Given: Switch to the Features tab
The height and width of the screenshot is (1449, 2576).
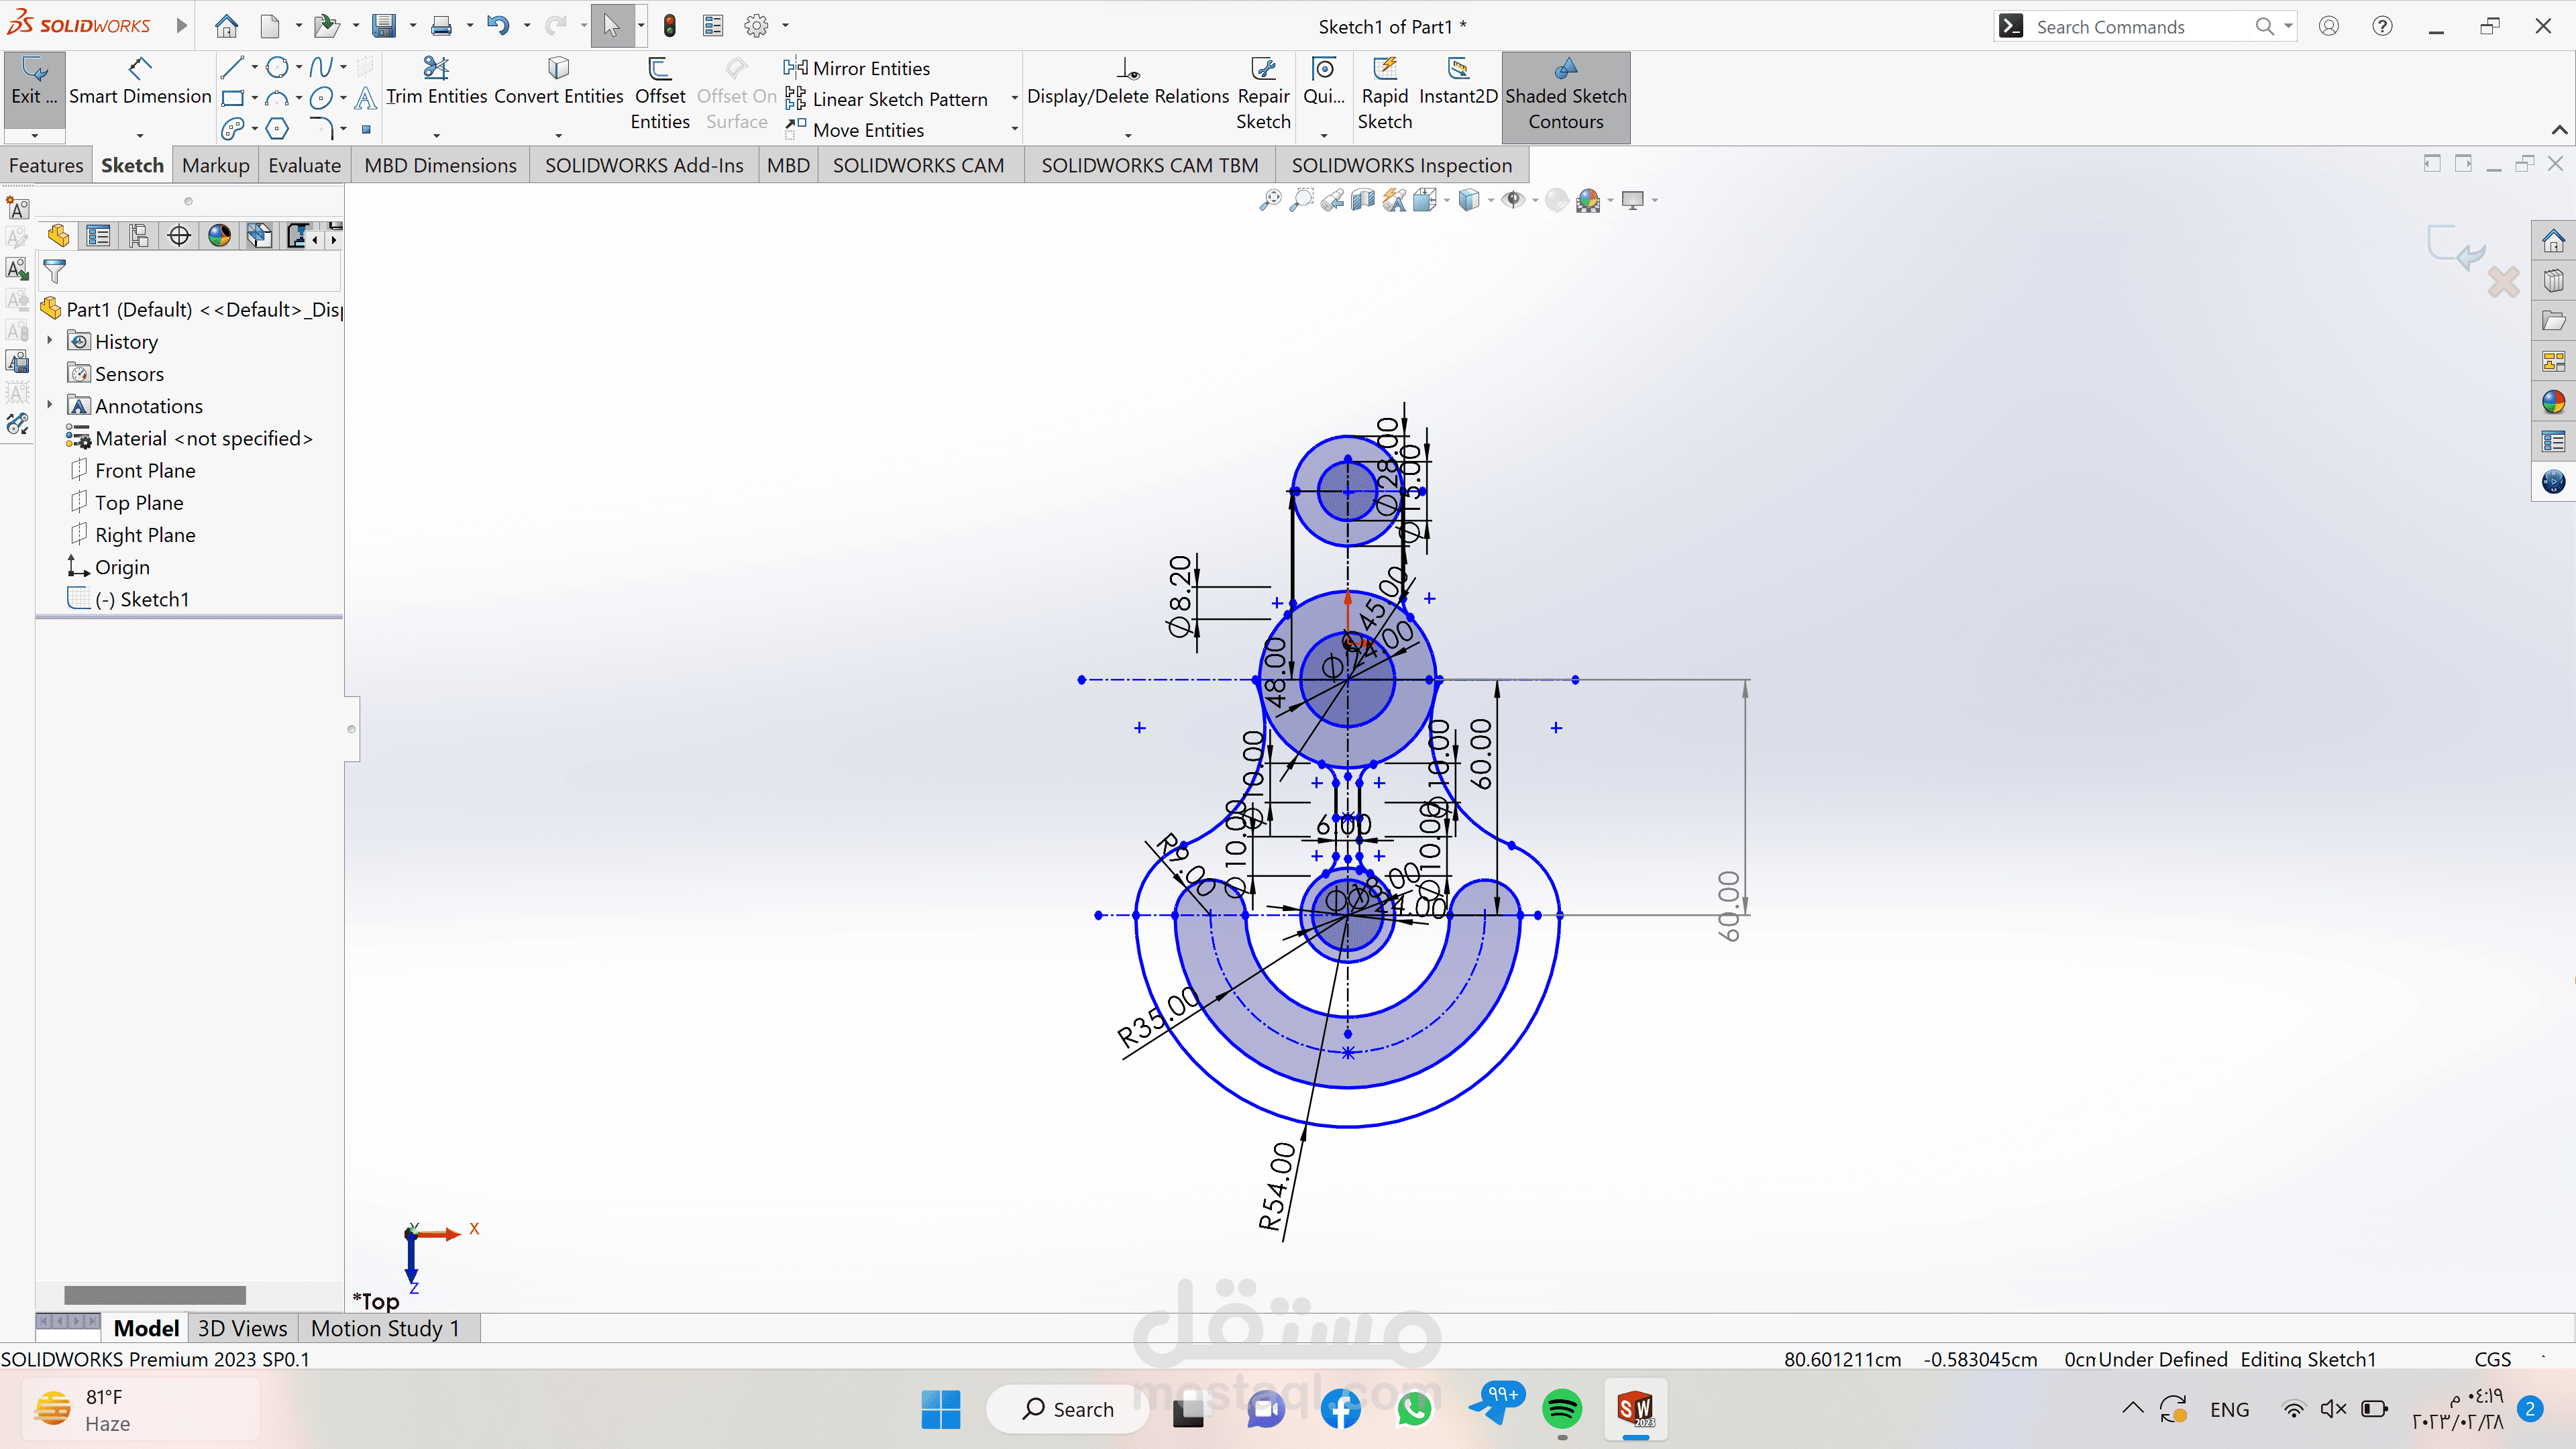Looking at the screenshot, I should pos(46,165).
